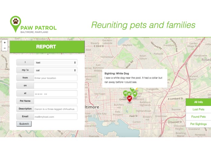Click 'Reuniting pets and families' tagline

point(143,25)
